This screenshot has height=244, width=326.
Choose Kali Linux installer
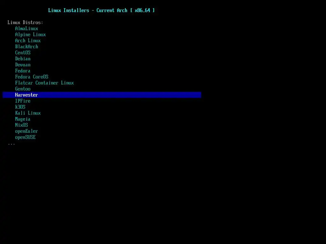[28, 113]
